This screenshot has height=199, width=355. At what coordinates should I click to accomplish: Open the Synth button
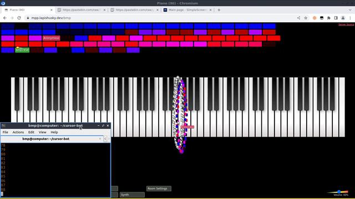tap(132, 195)
